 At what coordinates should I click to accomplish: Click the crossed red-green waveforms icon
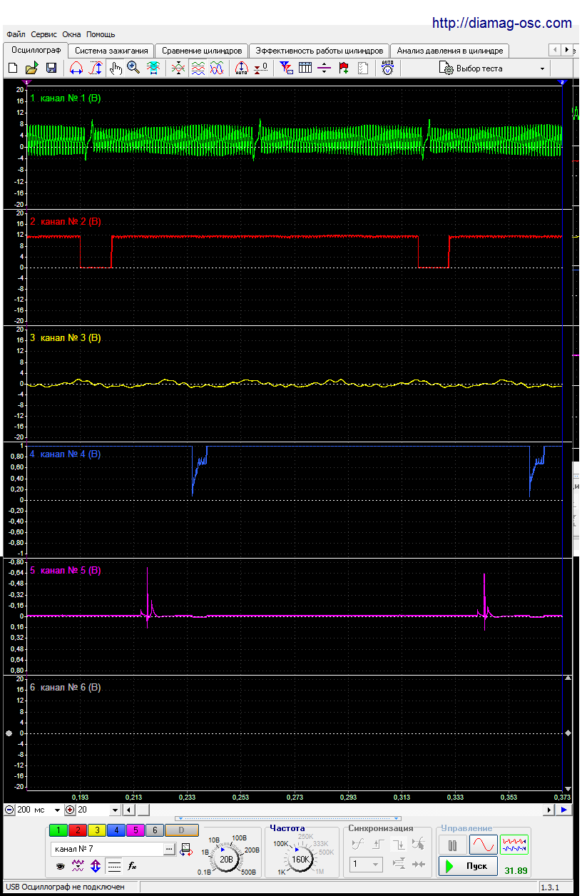[x=178, y=68]
